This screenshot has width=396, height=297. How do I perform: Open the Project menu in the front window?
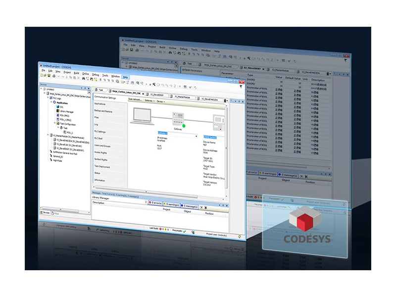click(x=67, y=72)
